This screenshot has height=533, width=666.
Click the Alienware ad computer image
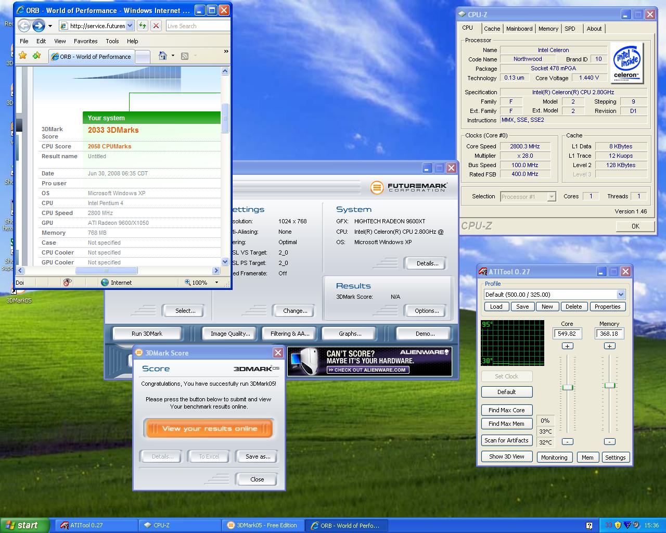305,361
